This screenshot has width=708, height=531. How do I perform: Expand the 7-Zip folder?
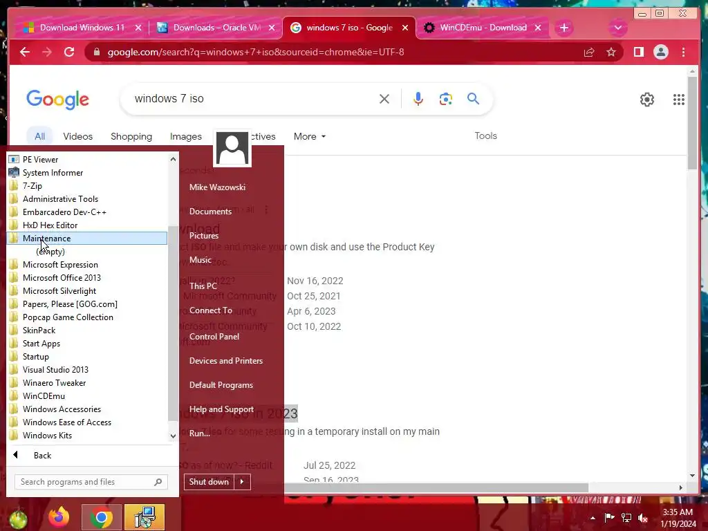(x=87, y=185)
